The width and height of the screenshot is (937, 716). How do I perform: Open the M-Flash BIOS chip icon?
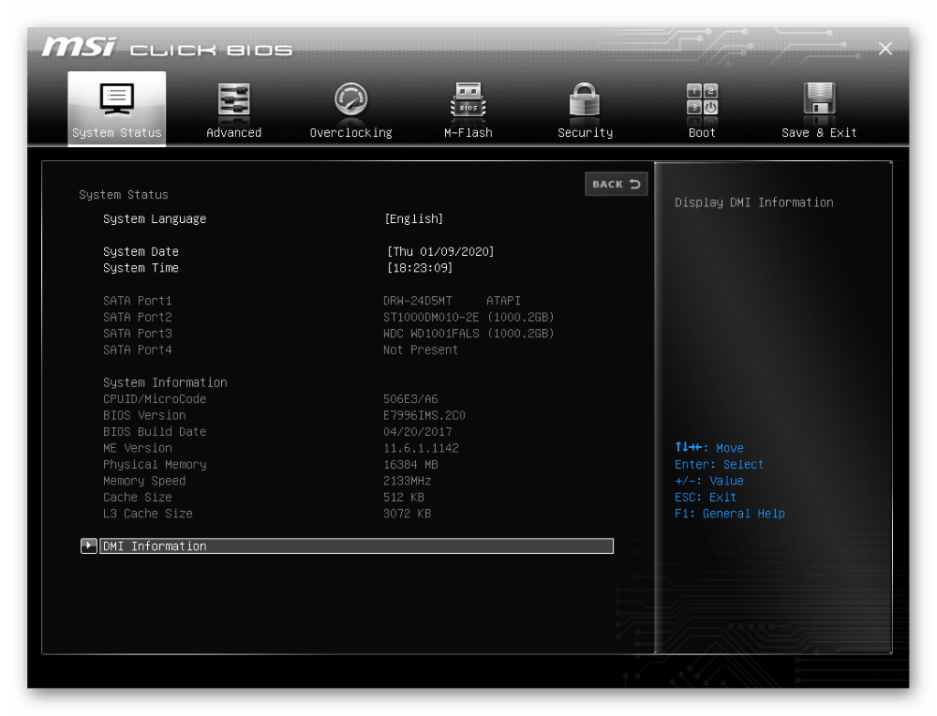point(468,99)
